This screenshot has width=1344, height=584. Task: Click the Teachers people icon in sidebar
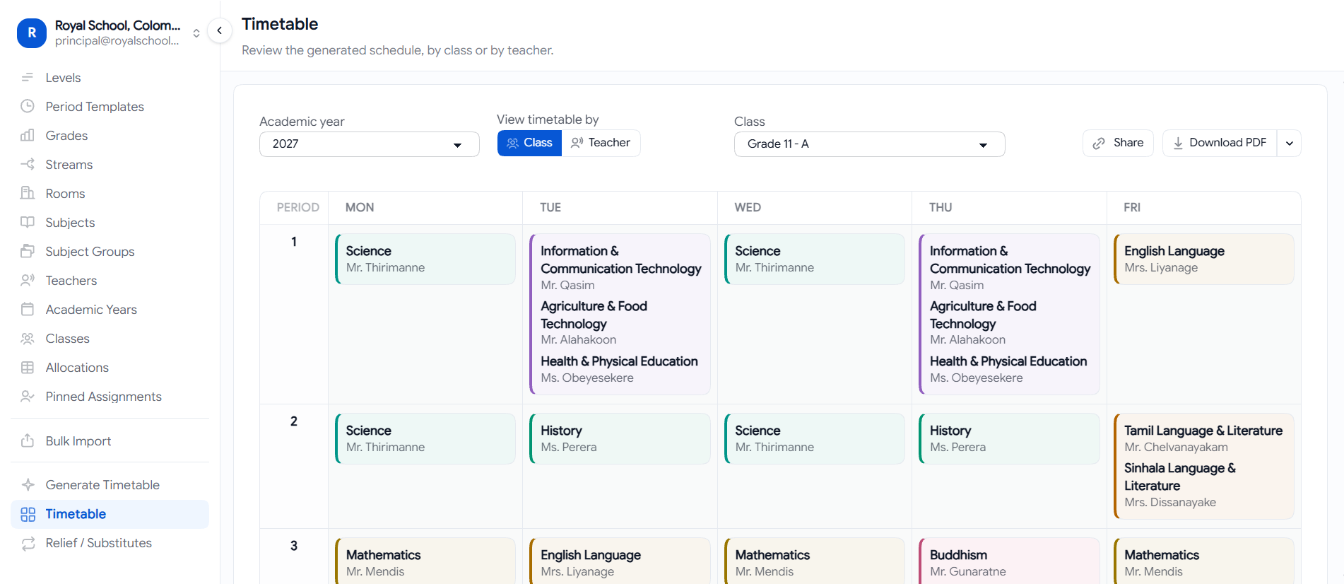[x=28, y=280]
